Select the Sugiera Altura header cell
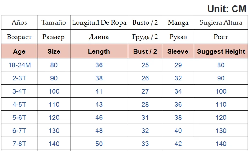Image resolution: width=249 pixels, height=151 pixels. 221,22
